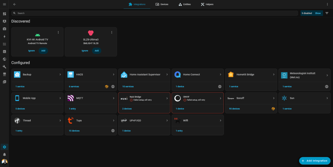Open the Energy lightning bolt panel
333x167 pixels.
pyautogui.click(x=5, y=37)
